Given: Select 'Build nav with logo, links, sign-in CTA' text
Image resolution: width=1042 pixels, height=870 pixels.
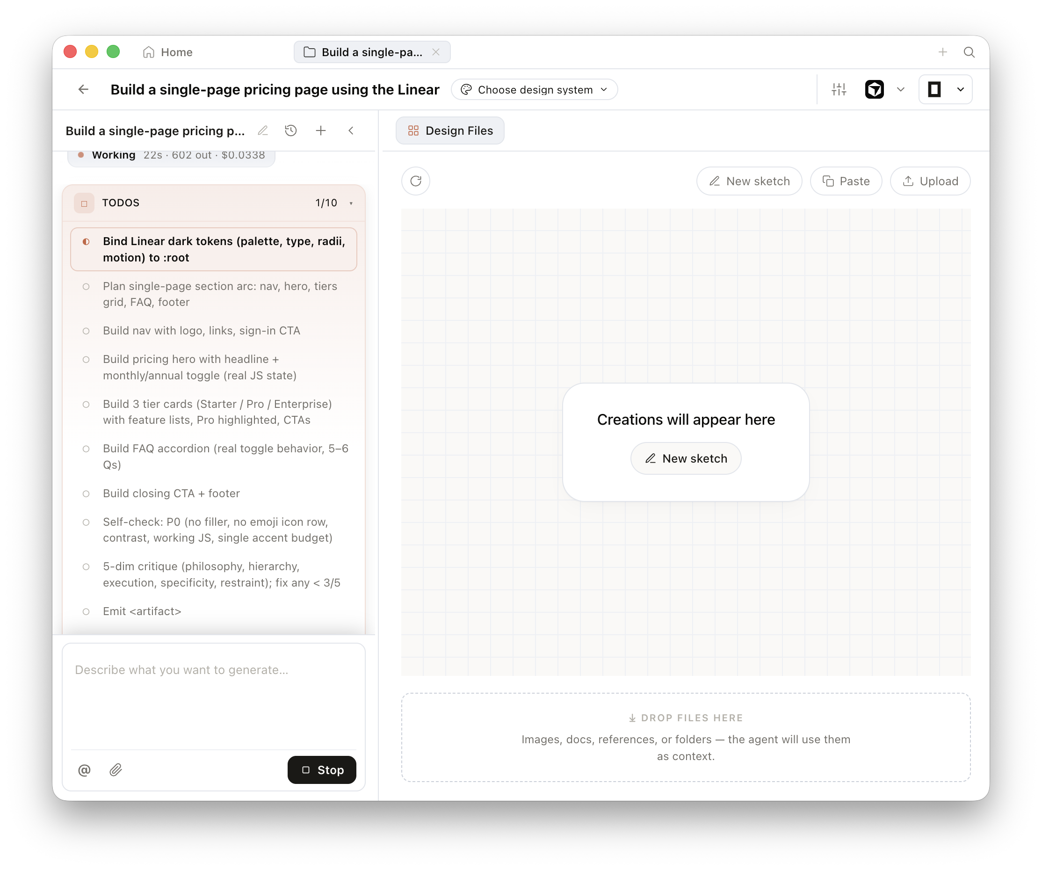Looking at the screenshot, I should tap(202, 331).
